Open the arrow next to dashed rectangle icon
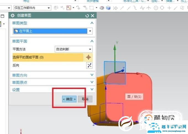188x134 pixels. [97, 8]
